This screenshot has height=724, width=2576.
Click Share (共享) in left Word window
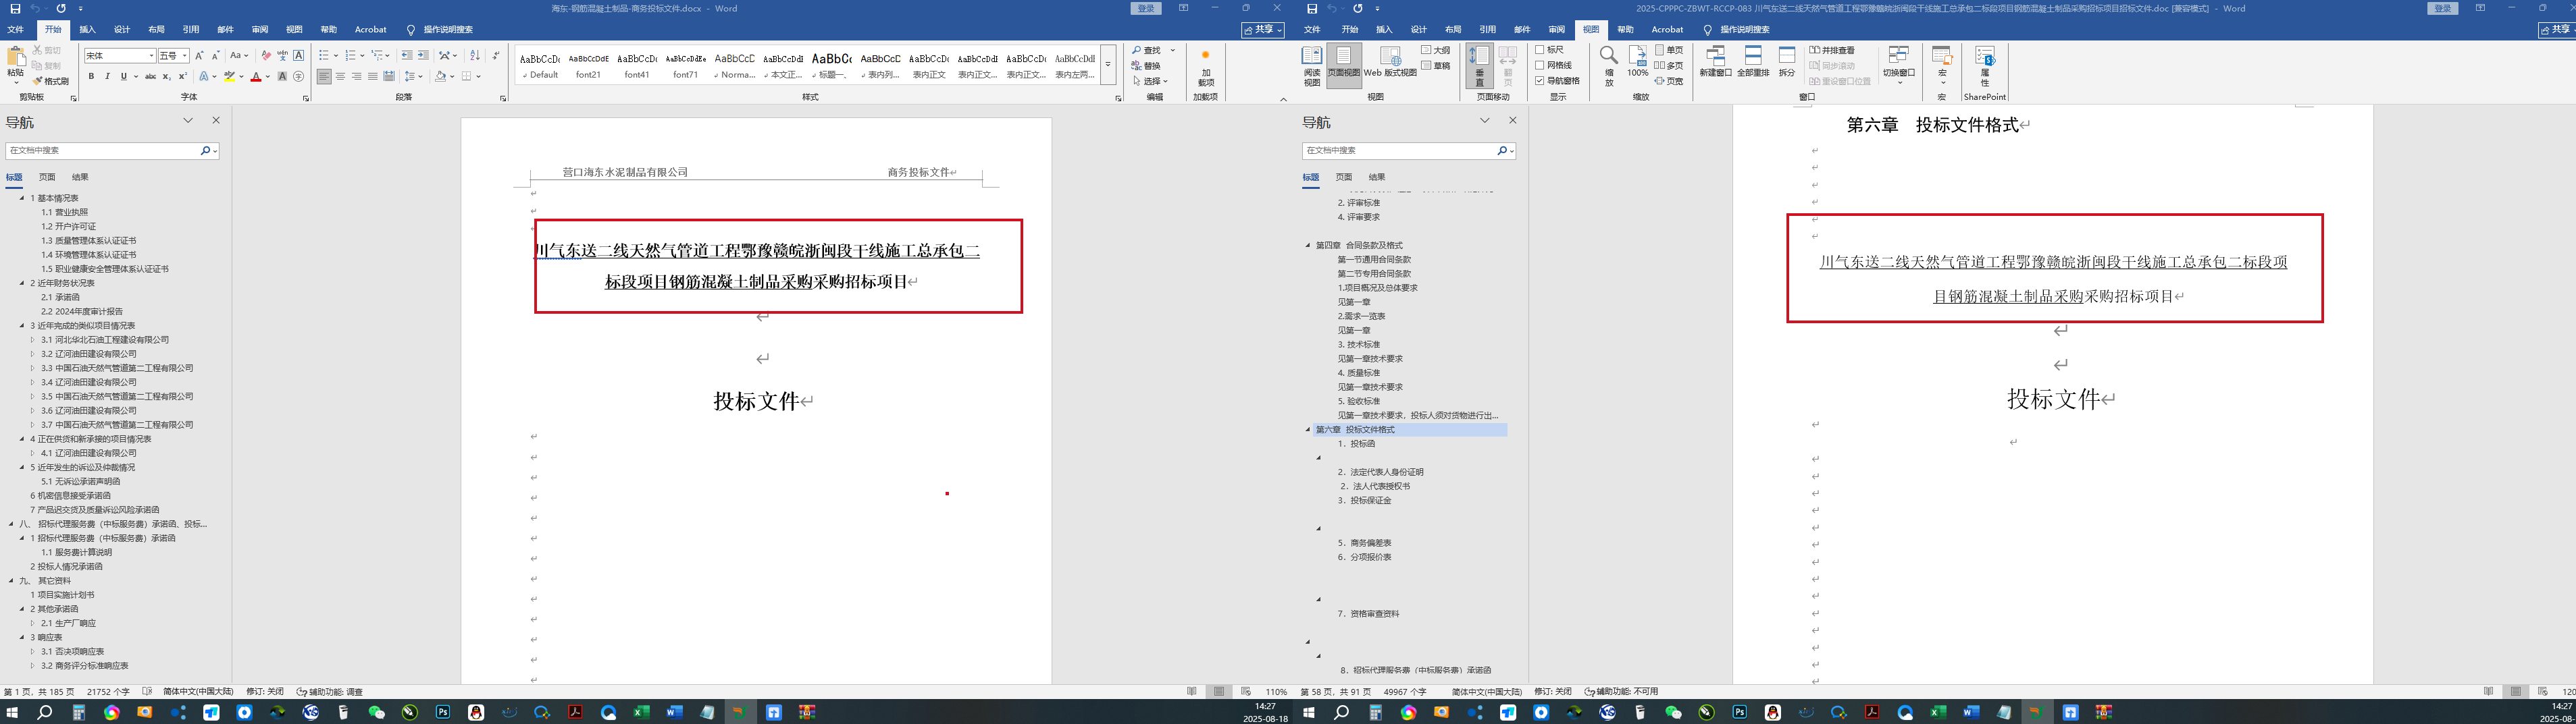pyautogui.click(x=1263, y=30)
